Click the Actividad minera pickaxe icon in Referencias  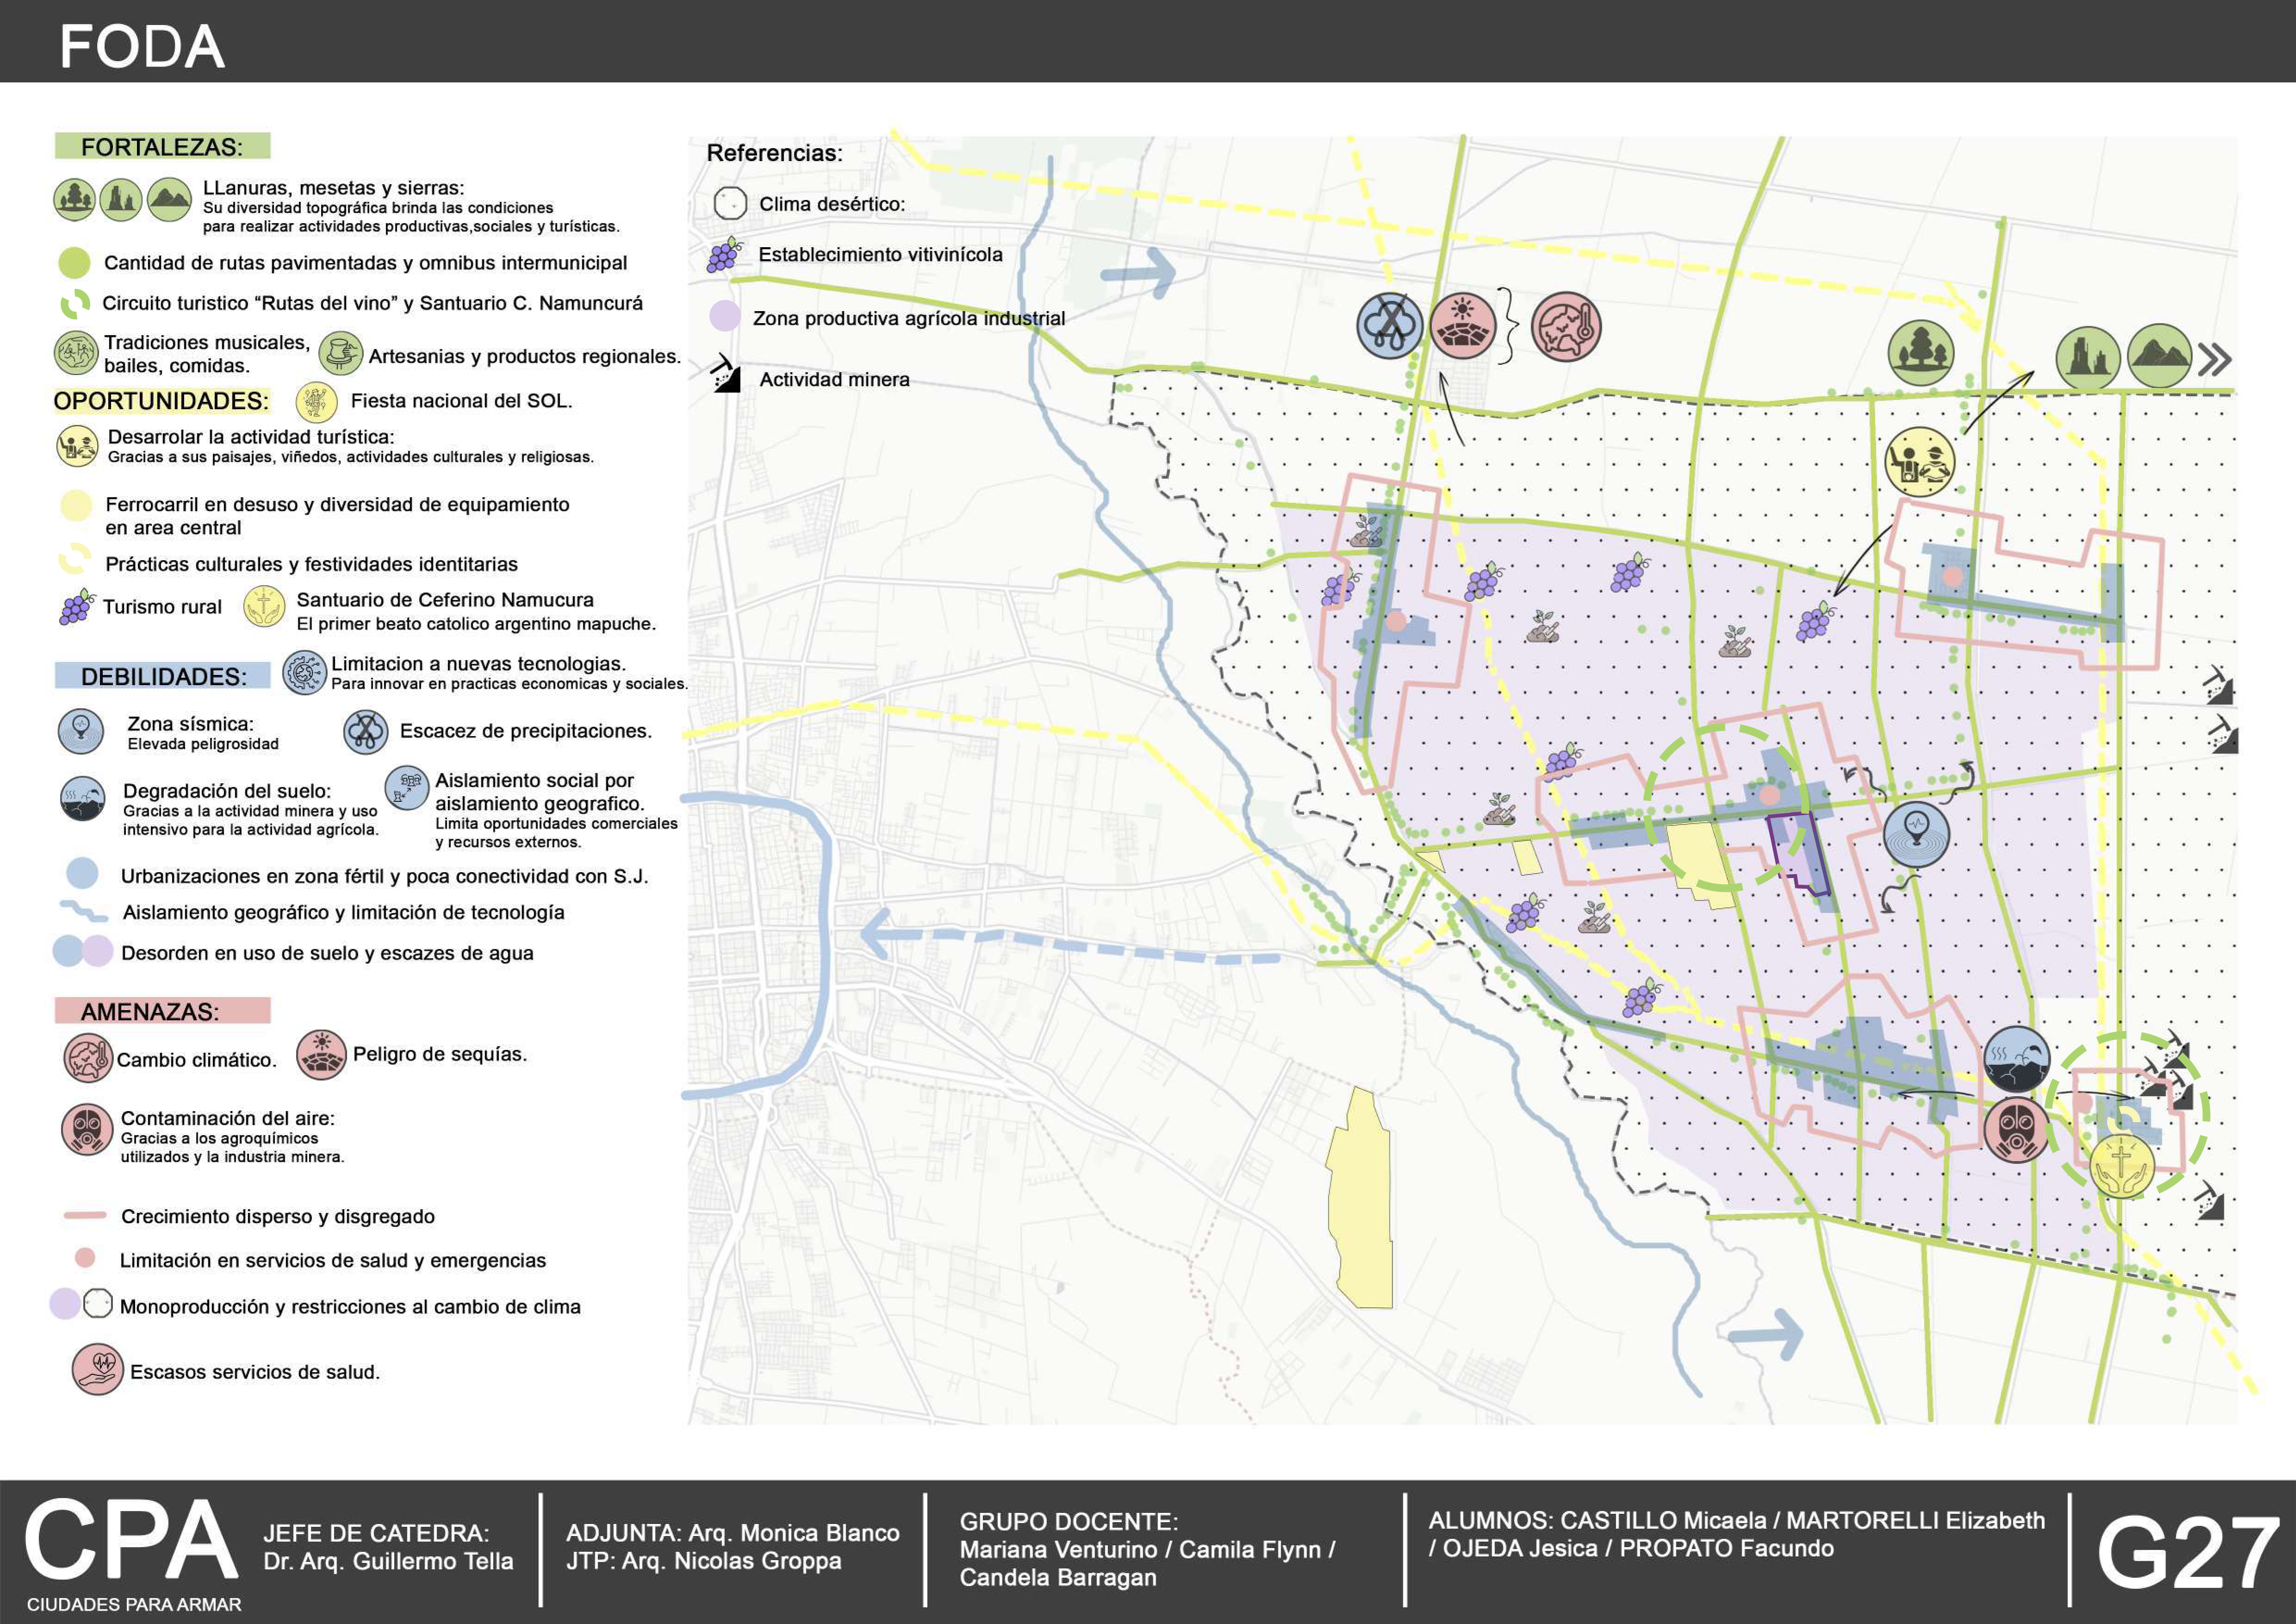[x=727, y=375]
